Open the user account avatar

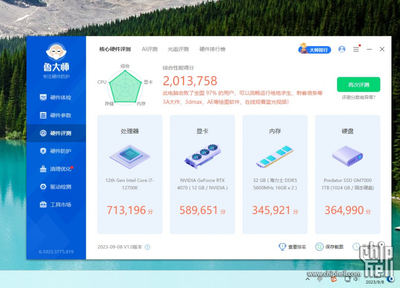342,49
